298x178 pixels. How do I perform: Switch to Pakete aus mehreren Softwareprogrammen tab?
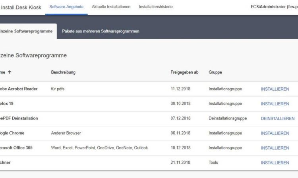(101, 31)
